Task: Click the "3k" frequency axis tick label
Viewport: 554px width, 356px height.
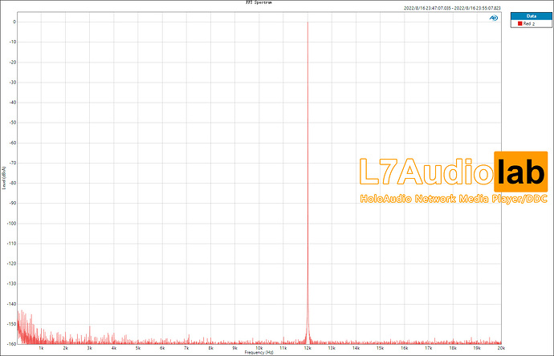Action: point(89,348)
